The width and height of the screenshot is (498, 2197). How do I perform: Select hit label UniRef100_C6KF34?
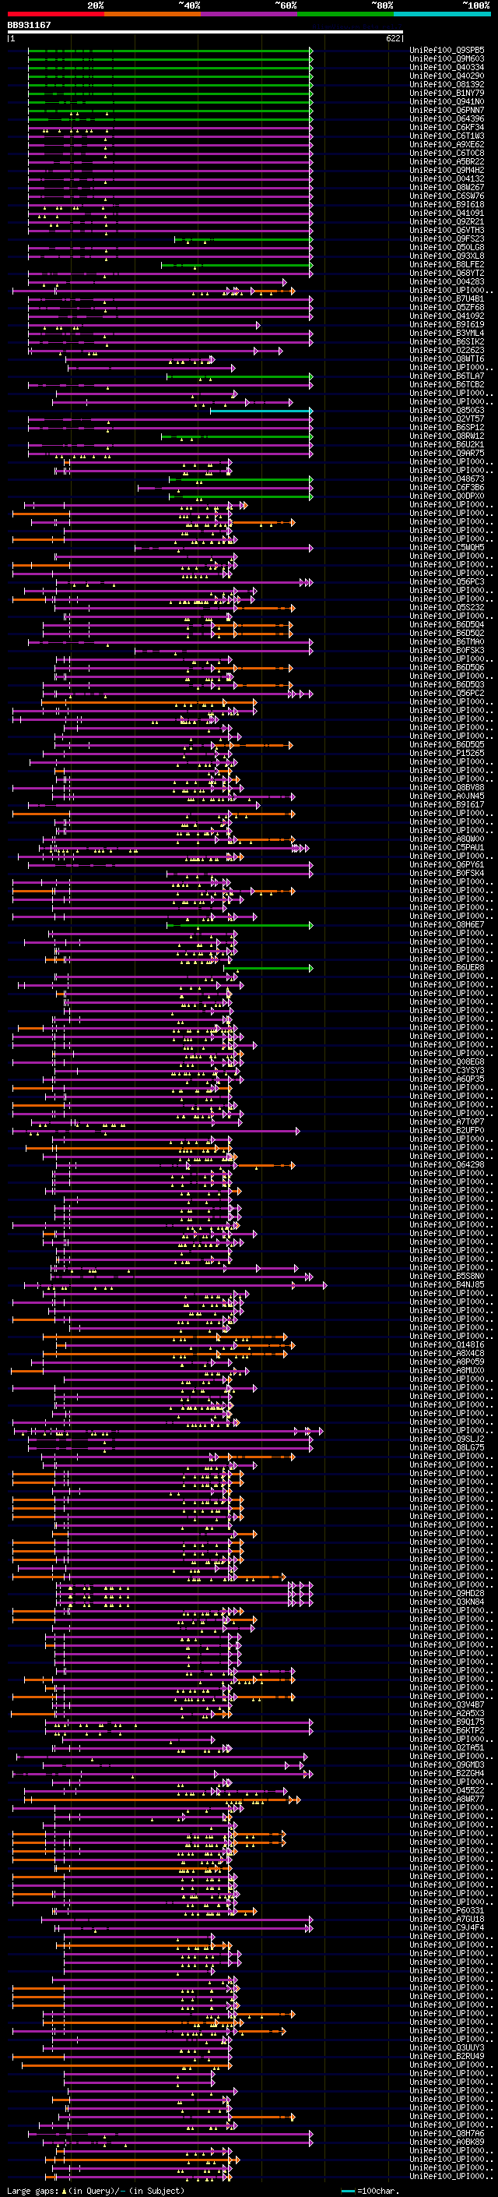[x=447, y=127]
